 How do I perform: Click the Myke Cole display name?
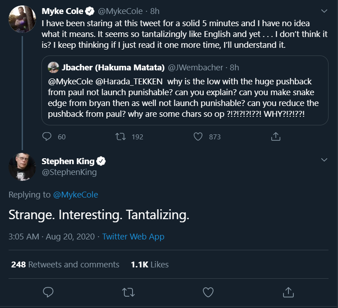[x=62, y=10]
